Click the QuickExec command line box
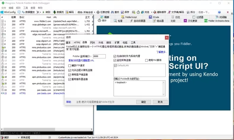This screenshot has height=140, width=234. (x=47, y=133)
